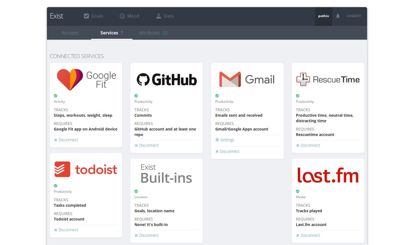Click the pothix username button
The image size is (414, 245).
tap(323, 16)
